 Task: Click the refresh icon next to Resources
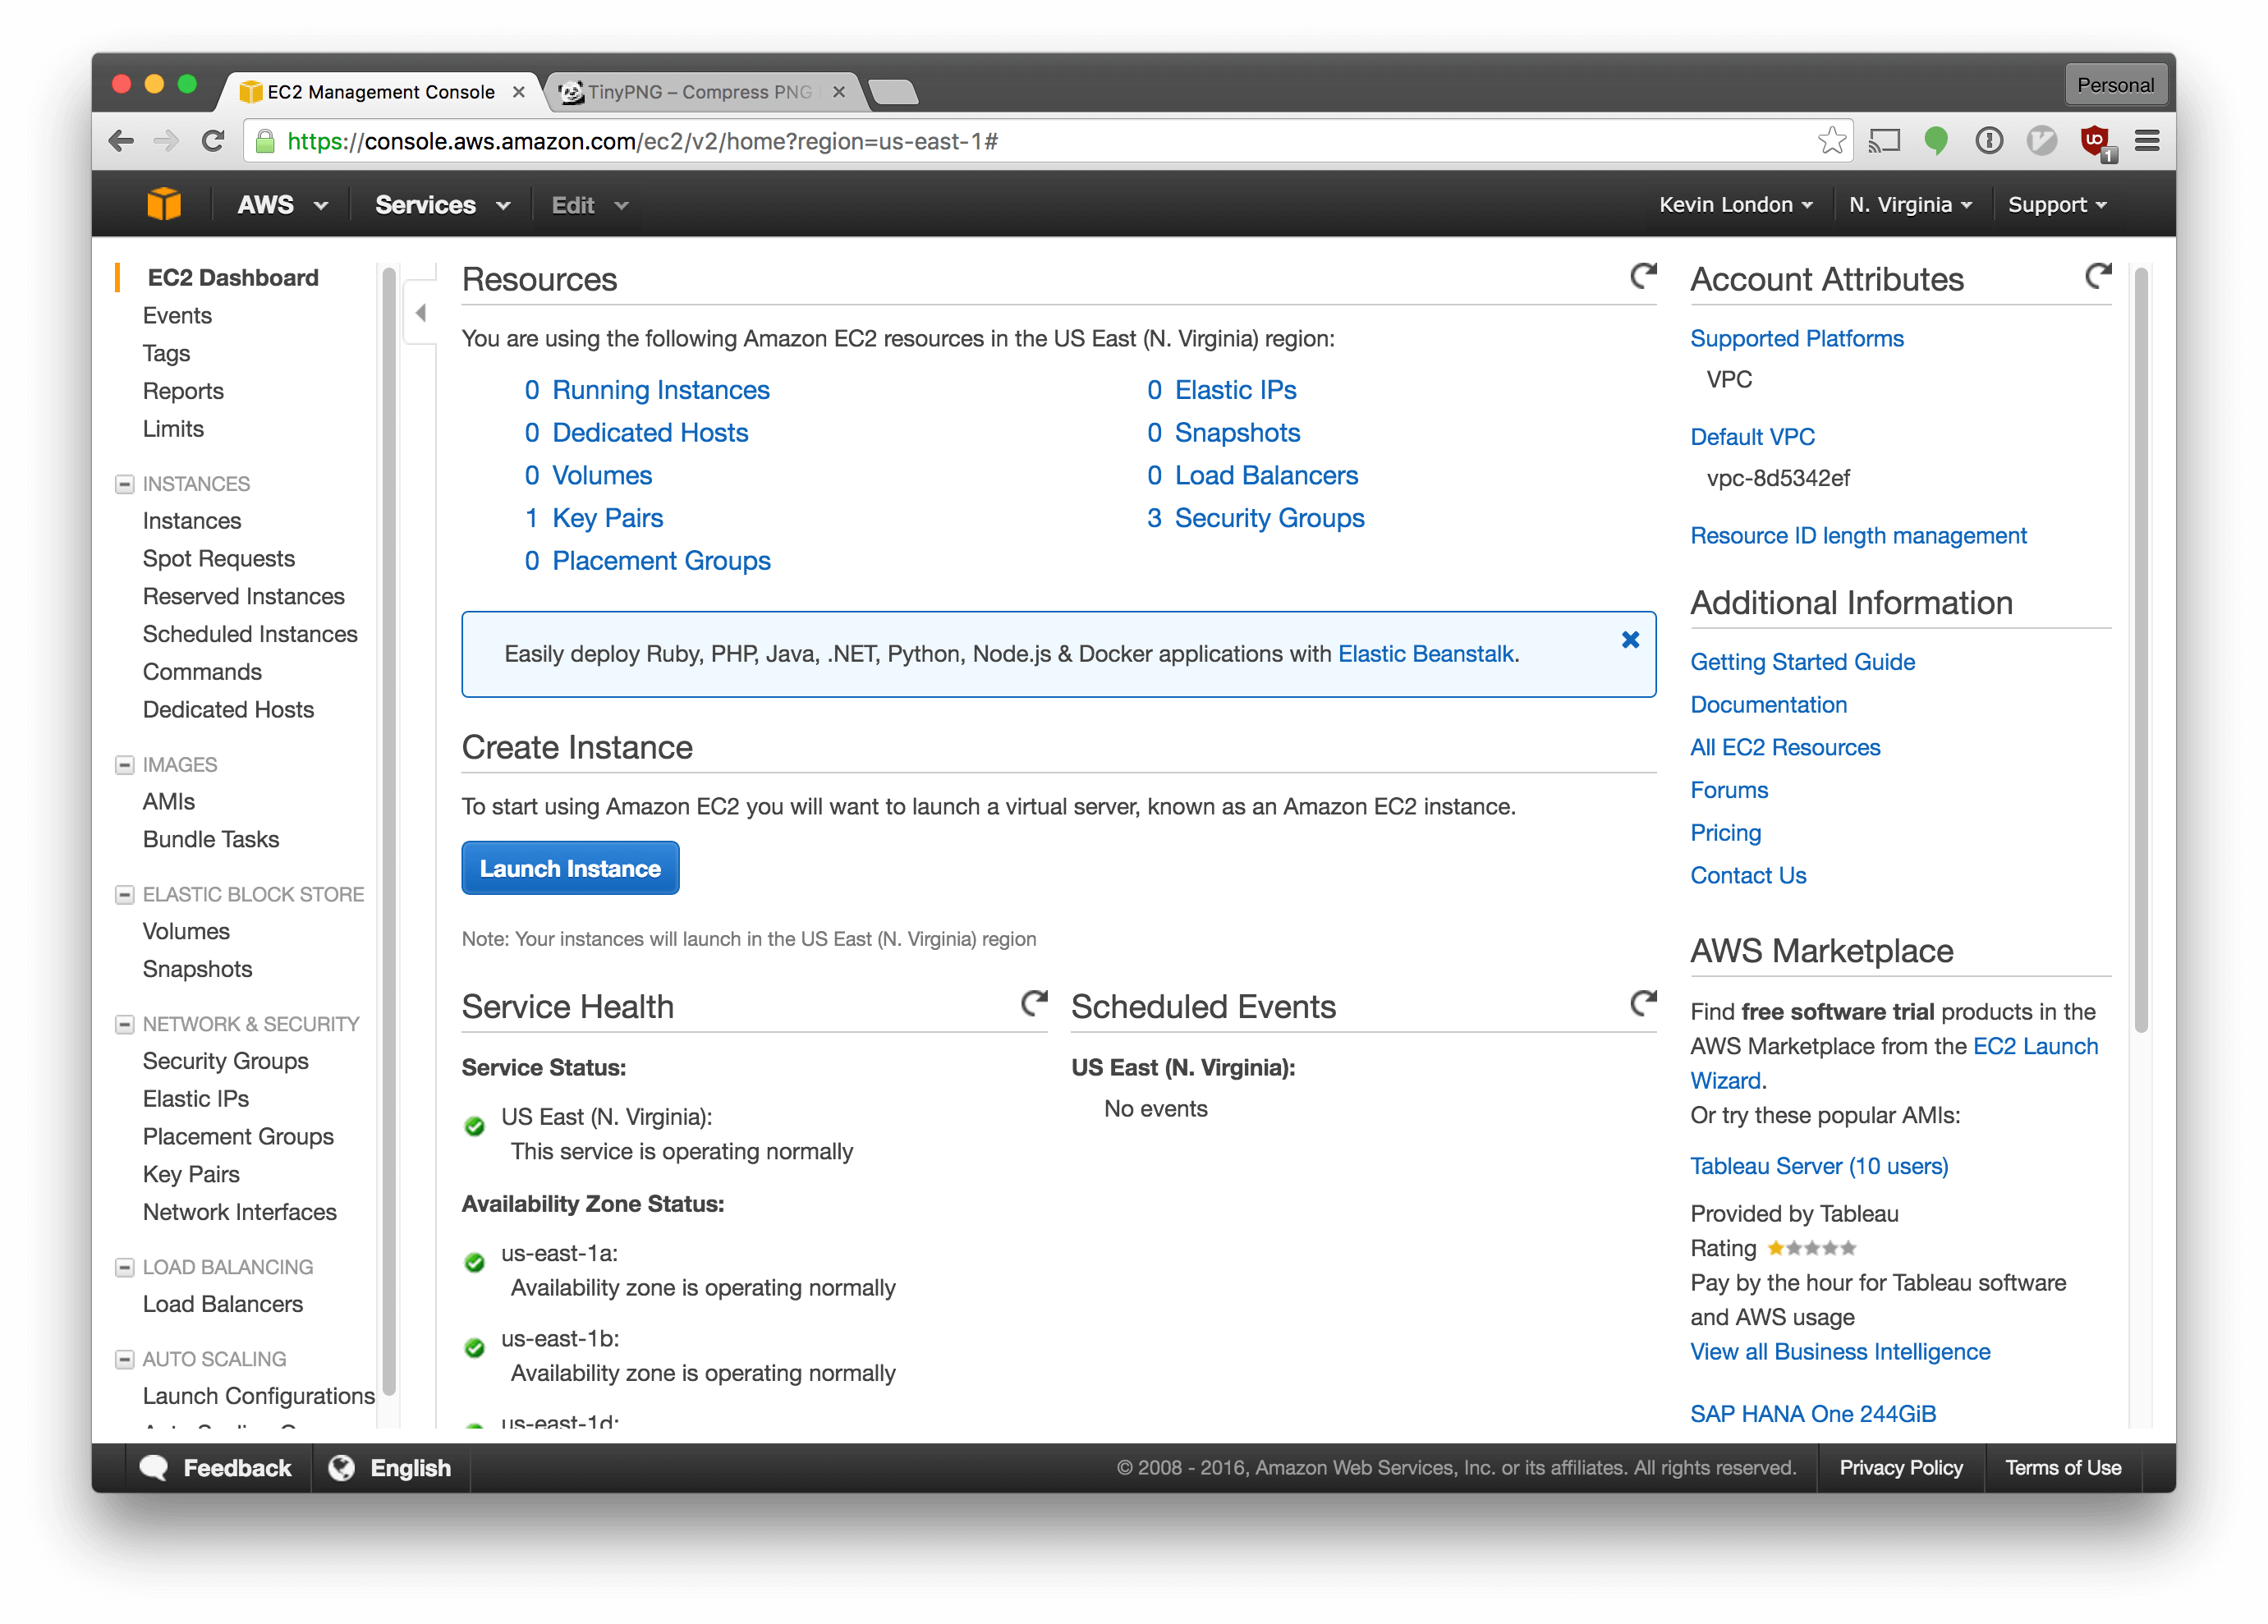click(1642, 274)
